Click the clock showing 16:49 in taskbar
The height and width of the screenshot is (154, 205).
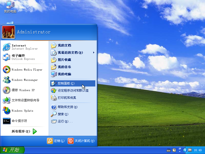coord(198,150)
